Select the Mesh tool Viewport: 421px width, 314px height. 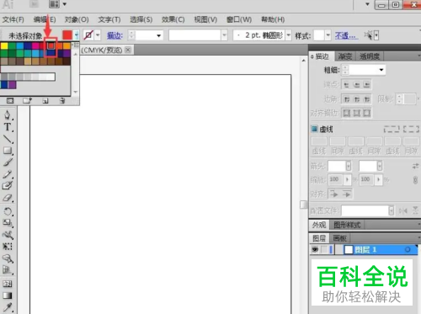pyautogui.click(x=8, y=284)
